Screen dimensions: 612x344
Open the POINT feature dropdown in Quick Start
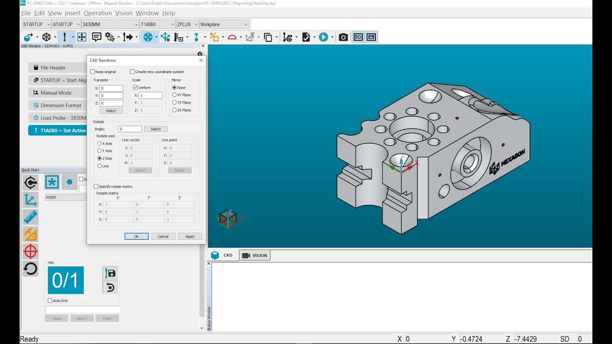click(x=66, y=197)
